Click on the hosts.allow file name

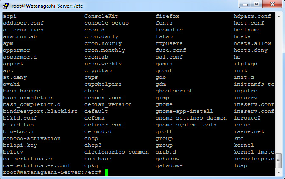click(252, 43)
